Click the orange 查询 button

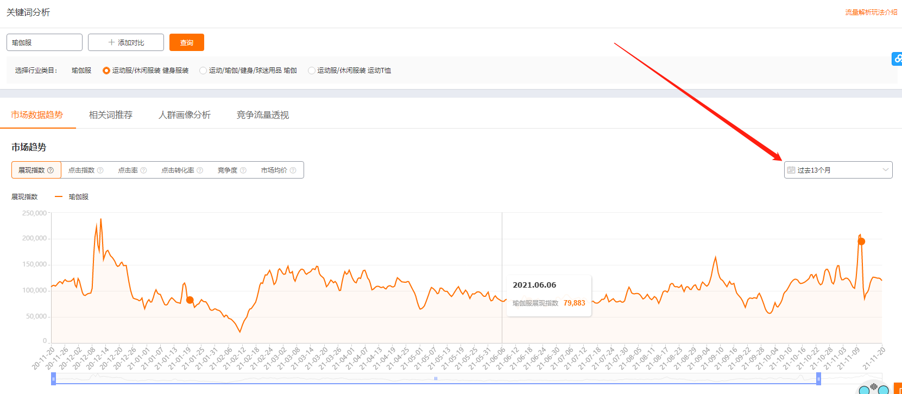click(x=187, y=42)
